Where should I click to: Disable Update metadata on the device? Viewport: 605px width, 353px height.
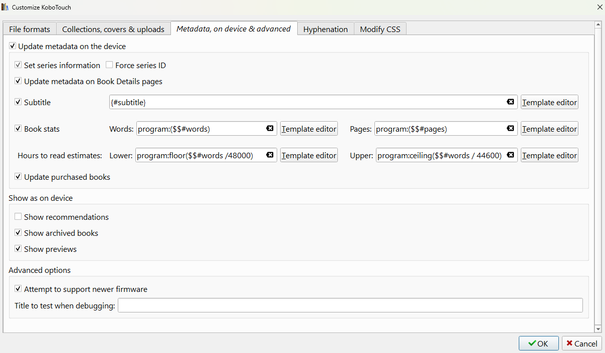tap(13, 46)
